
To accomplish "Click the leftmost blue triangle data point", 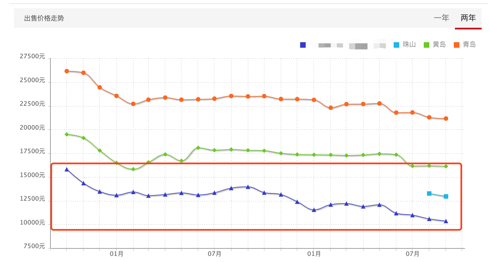I will [x=67, y=169].
